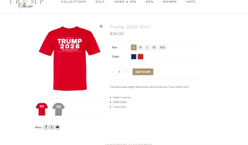The height and width of the screenshot is (145, 248).
Task: Choose size XL
Action: [x=154, y=47]
